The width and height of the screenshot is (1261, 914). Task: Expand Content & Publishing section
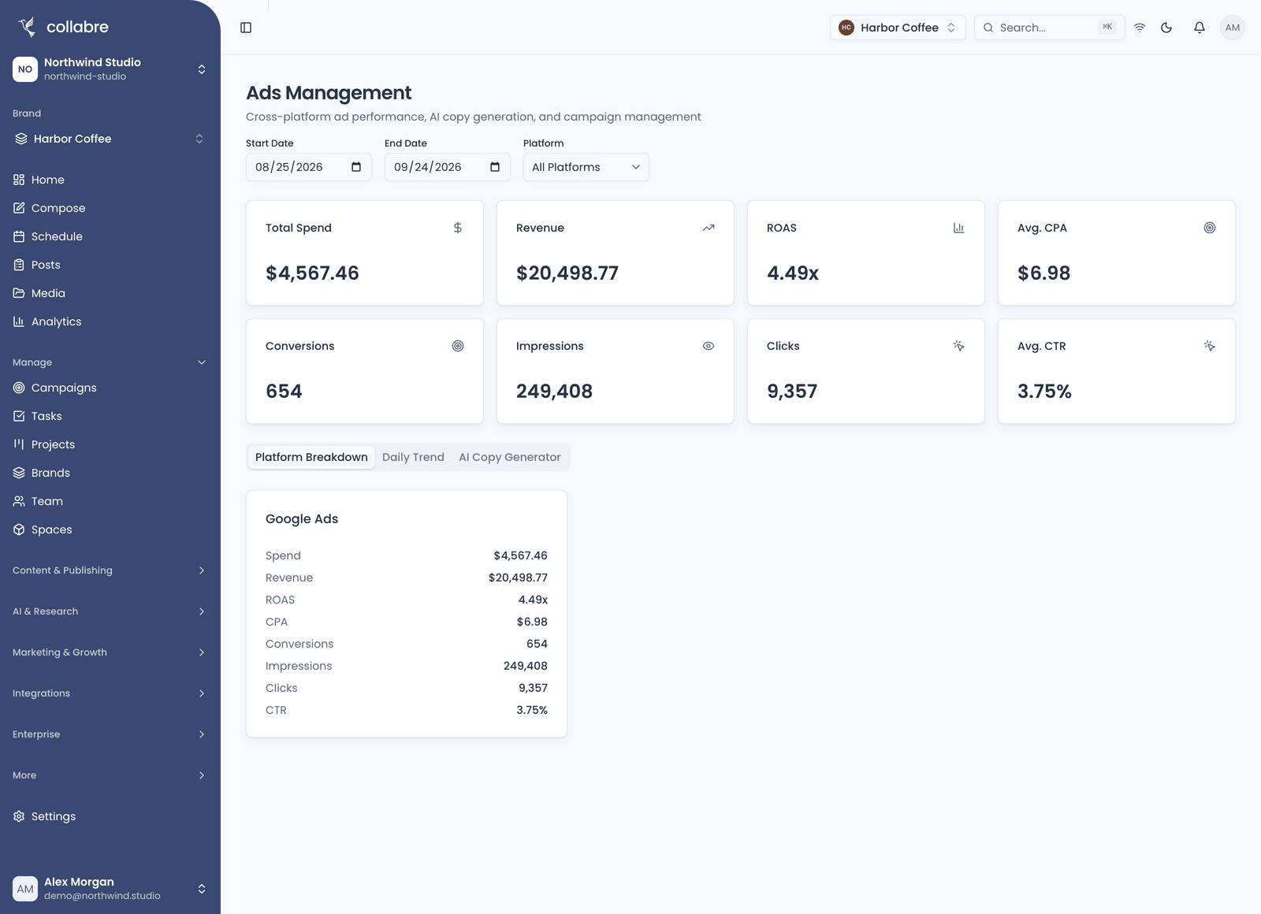[110, 570]
